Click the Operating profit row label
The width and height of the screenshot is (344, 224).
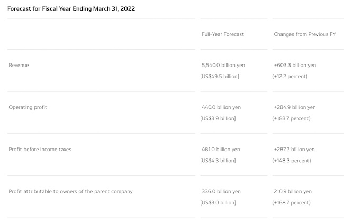(x=28, y=107)
